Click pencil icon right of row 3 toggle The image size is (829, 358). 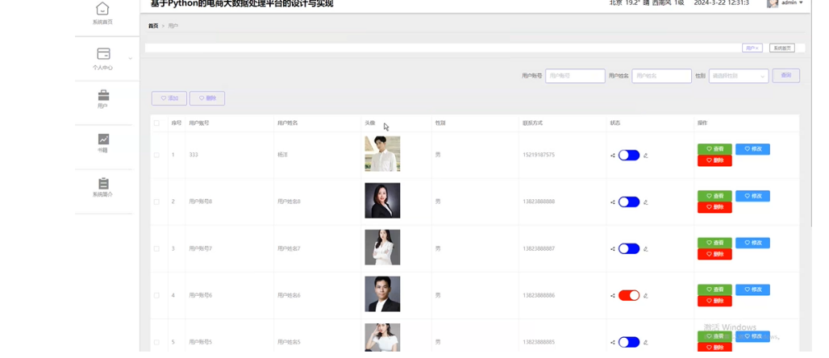646,249
